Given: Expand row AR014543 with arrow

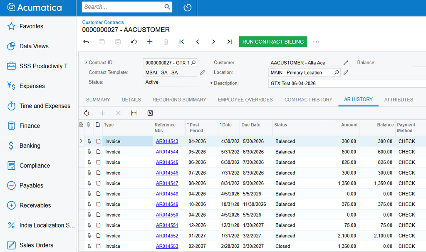Looking at the screenshot, I should [81, 141].
